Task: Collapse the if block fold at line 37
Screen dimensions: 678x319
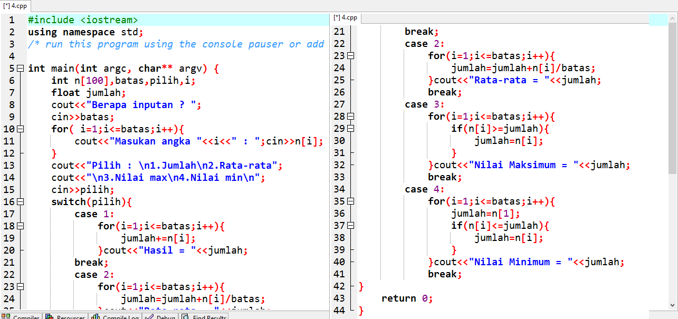Action: [x=349, y=225]
